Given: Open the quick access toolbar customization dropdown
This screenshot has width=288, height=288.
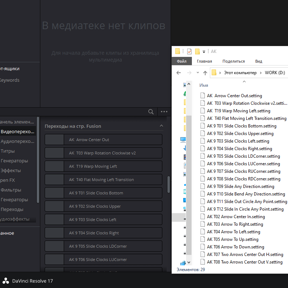Looking at the screenshot, I should (203, 51).
